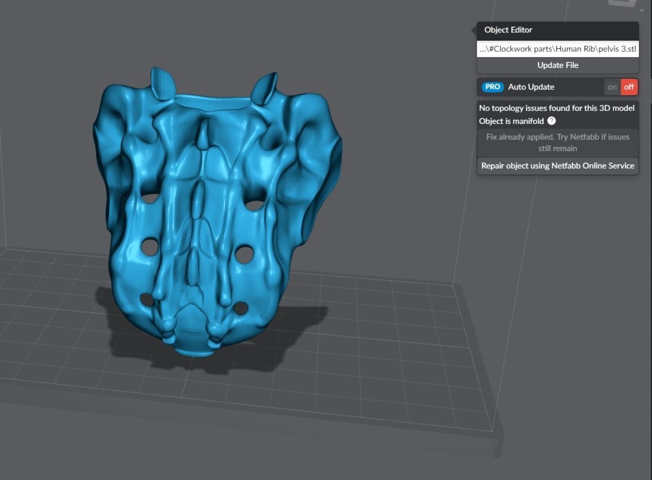Click the Auto Update label

point(531,87)
